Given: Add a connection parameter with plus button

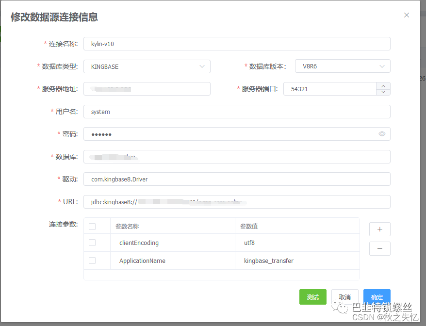Looking at the screenshot, I should [x=379, y=229].
